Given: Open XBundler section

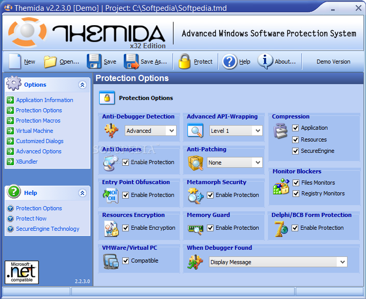Looking at the screenshot, I should coord(27,162).
